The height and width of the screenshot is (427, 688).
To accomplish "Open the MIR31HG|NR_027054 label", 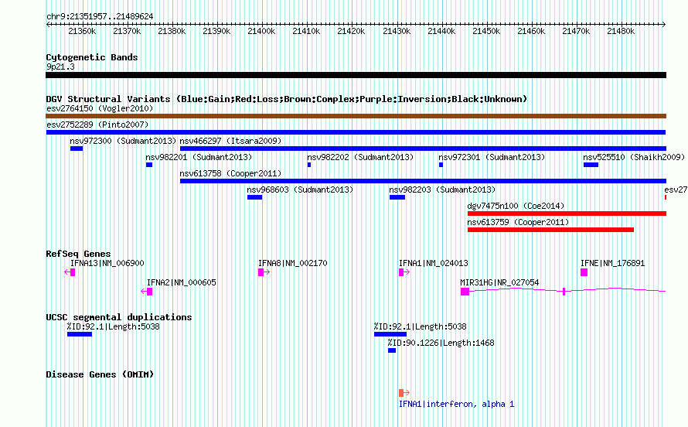I will click(x=499, y=282).
